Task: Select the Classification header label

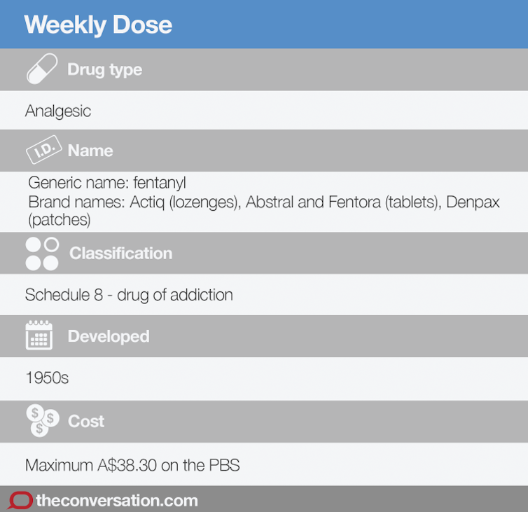Action: pos(120,253)
